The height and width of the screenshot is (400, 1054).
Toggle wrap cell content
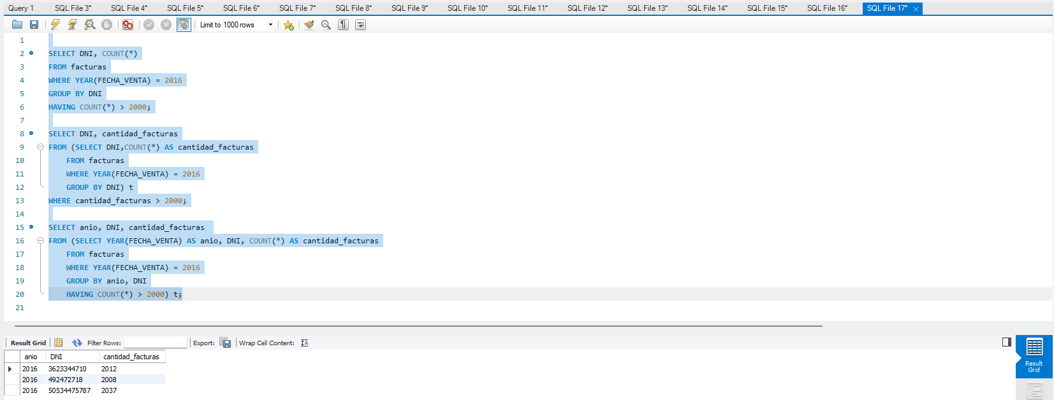point(305,343)
